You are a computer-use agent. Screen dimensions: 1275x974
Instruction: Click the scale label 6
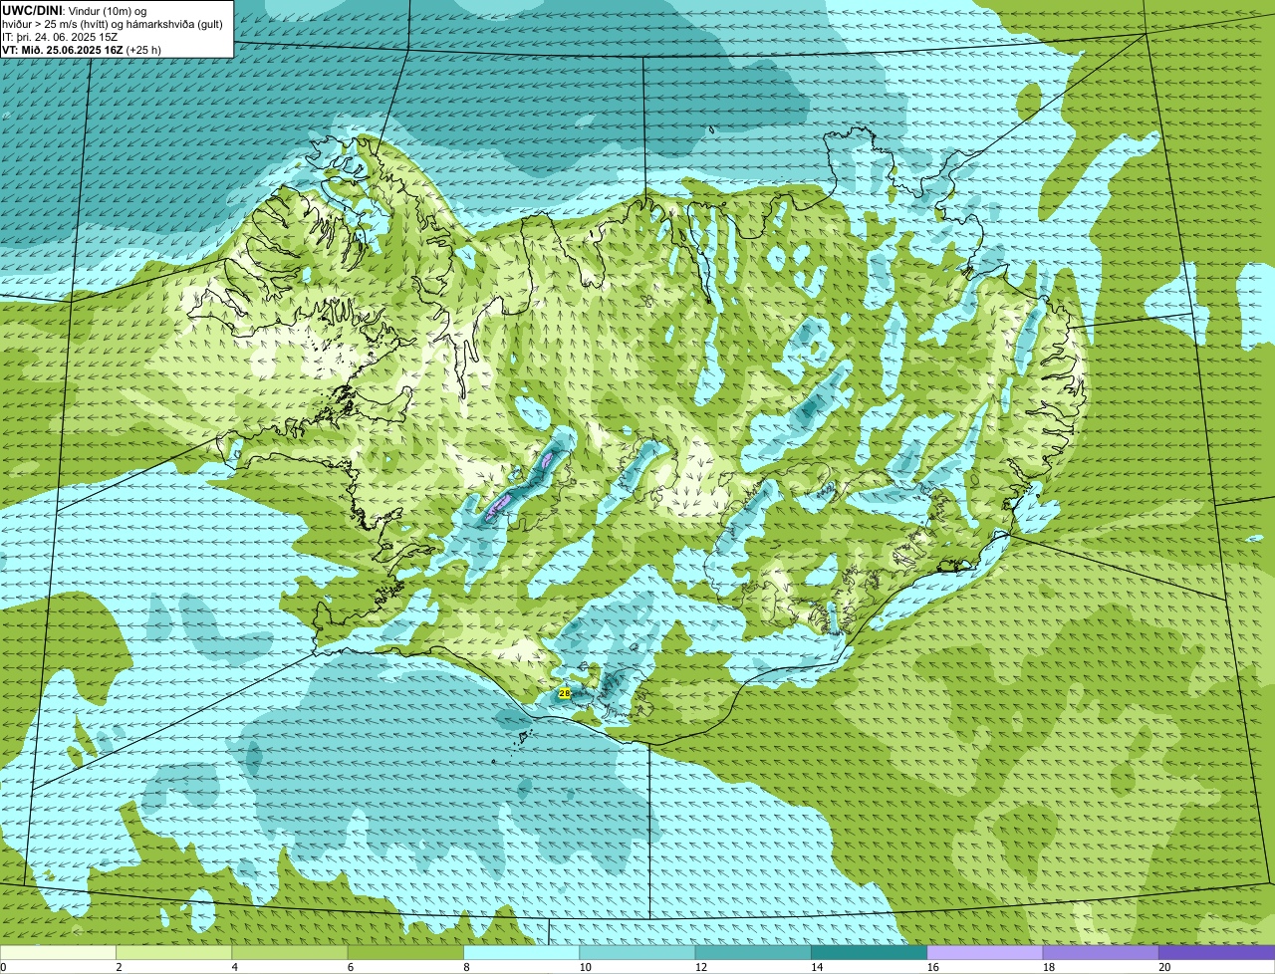[351, 967]
